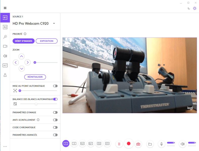Enable Paramètres avancés
This screenshot has width=199, height=151.
[x=55, y=135]
